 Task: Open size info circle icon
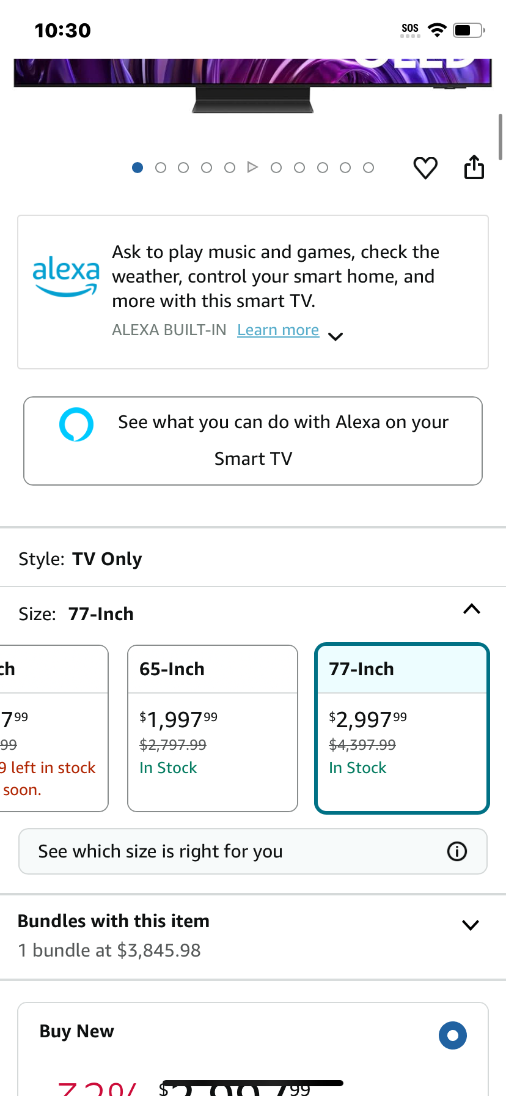coord(457,851)
